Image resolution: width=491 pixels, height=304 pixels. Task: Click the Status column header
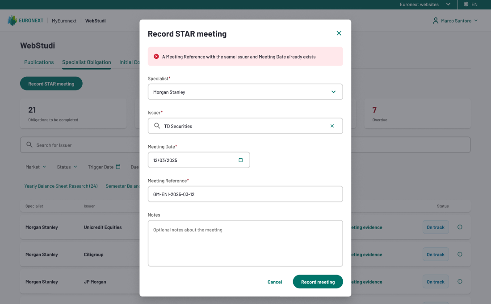point(443,206)
